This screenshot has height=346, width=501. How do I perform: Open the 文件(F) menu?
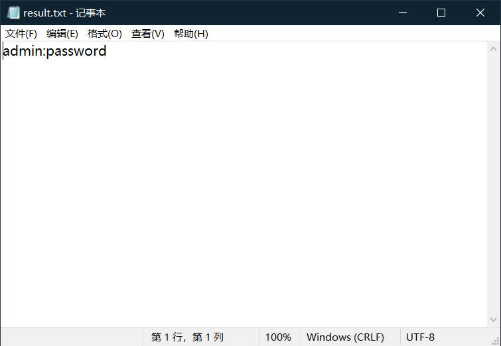pyautogui.click(x=21, y=34)
